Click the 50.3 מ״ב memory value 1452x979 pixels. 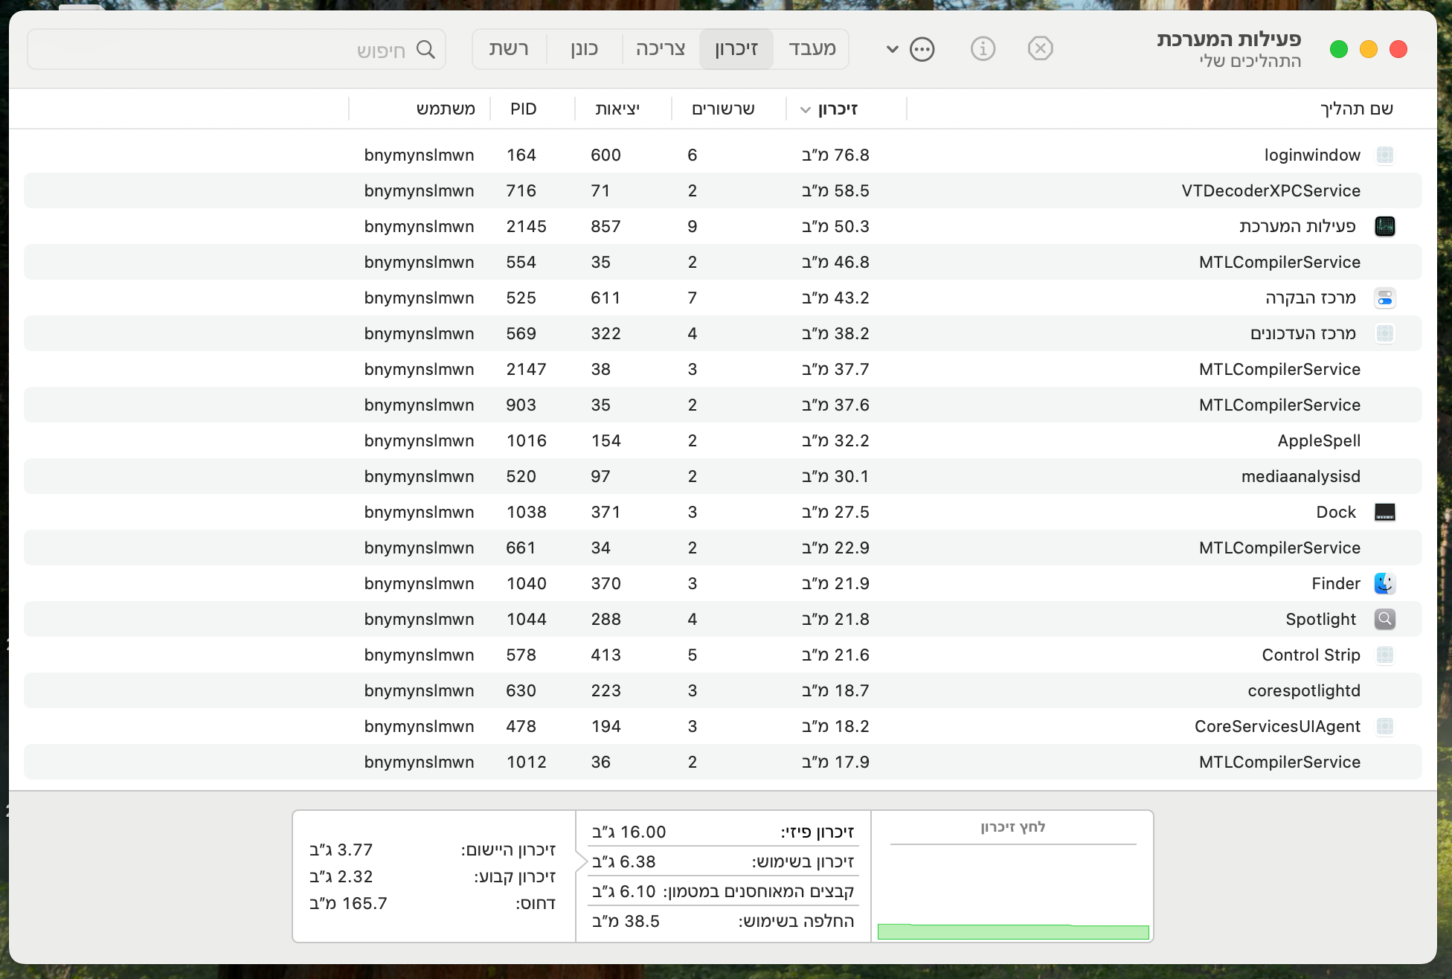click(x=835, y=226)
